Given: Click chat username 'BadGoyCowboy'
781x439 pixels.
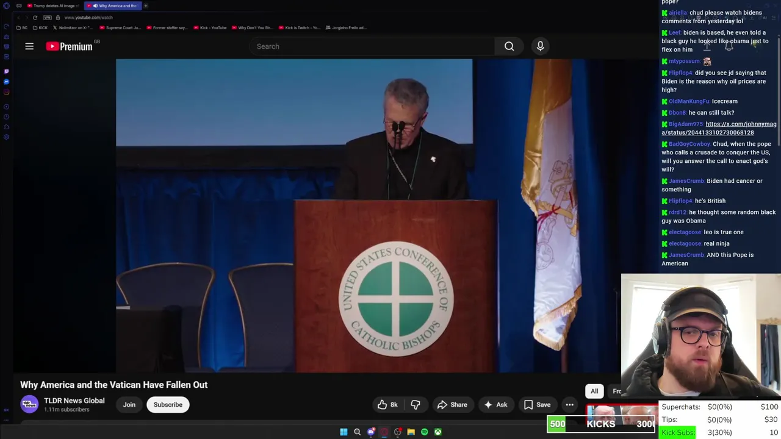Looking at the screenshot, I should [x=689, y=144].
